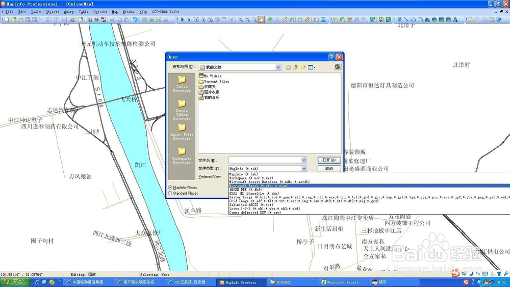Select Standard Places radio button
Image resolution: width=510 pixels, height=287 pixels.
pyautogui.click(x=170, y=193)
